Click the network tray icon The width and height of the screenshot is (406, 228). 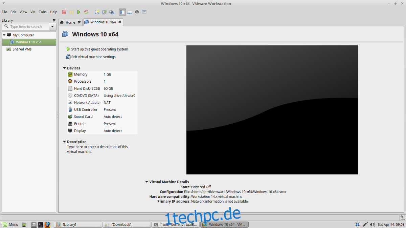click(365, 224)
